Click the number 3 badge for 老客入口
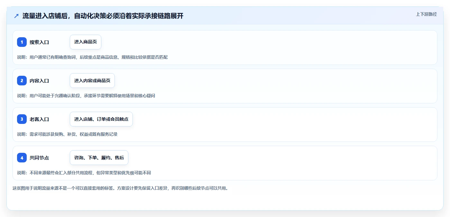Viewport: 450px width, 217px height. click(x=22, y=119)
